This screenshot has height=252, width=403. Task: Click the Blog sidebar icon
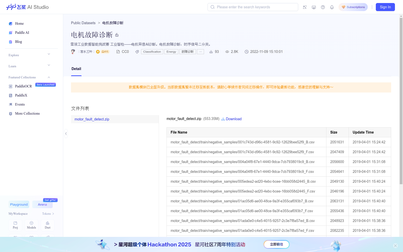pos(11,42)
